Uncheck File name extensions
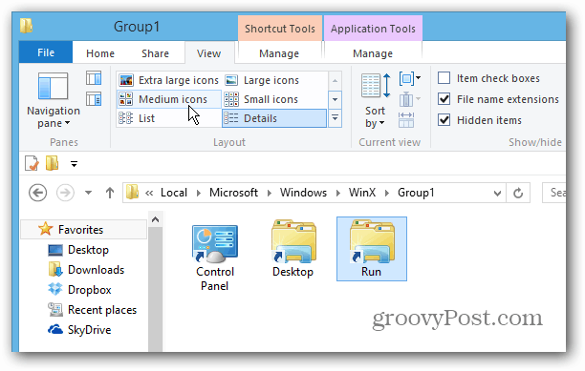This screenshot has height=371, width=585. 444,99
